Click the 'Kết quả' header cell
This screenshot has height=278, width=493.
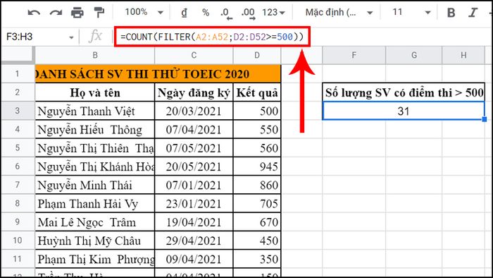click(257, 92)
